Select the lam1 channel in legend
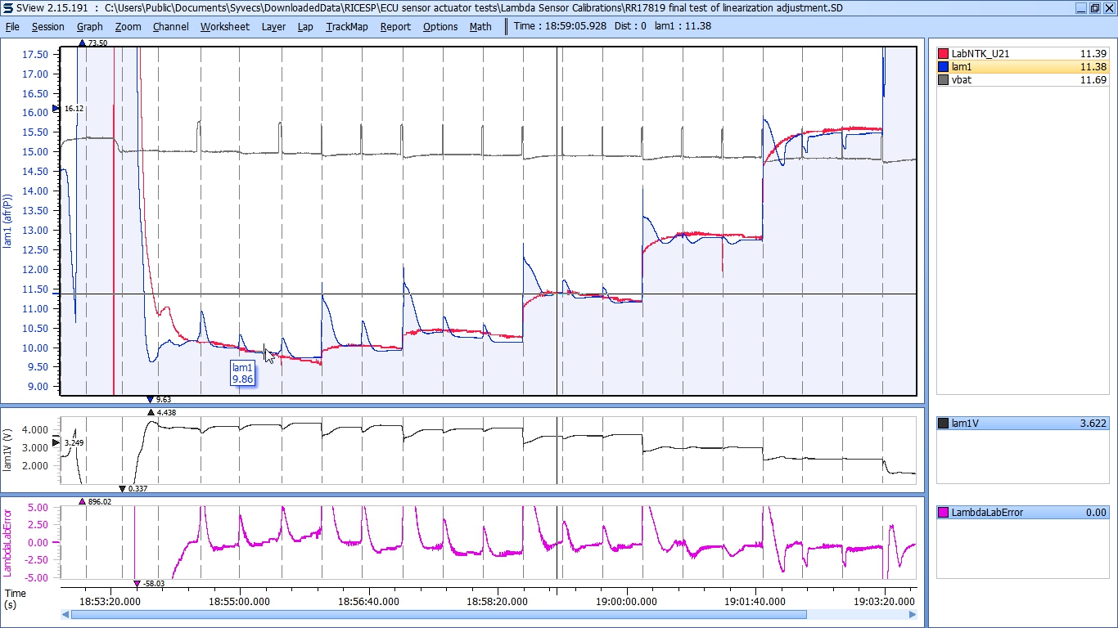 pyautogui.click(x=1023, y=67)
